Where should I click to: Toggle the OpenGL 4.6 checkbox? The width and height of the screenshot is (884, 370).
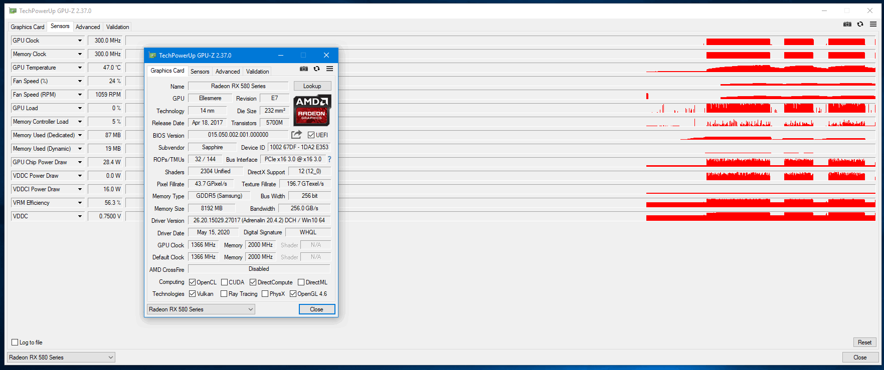tap(293, 294)
